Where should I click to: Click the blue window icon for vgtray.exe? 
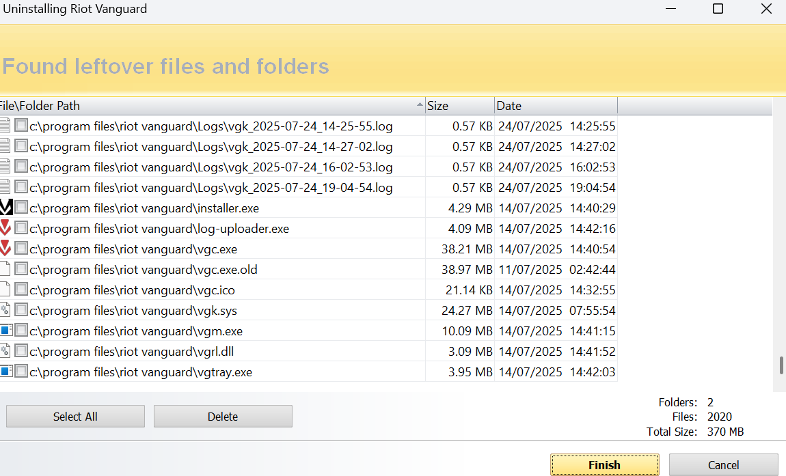pos(6,372)
